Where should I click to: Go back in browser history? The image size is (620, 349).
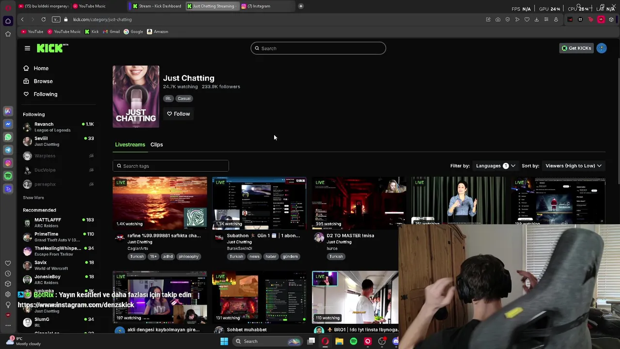(x=22, y=19)
